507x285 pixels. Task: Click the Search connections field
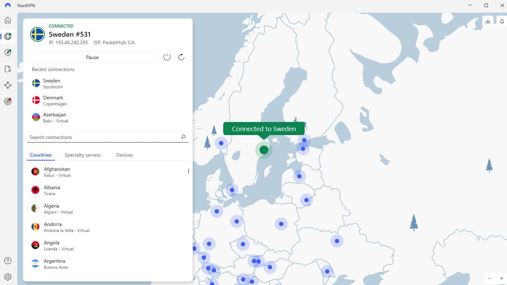pos(108,137)
